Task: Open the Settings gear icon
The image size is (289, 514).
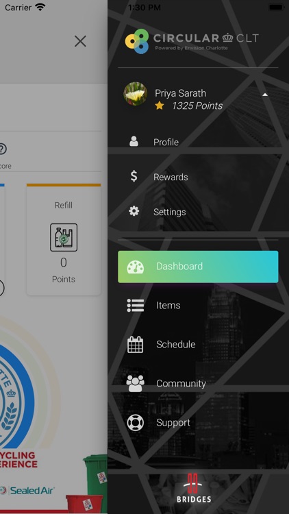Action: [x=134, y=212]
